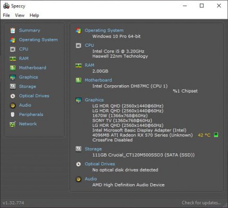
Task: Click '1670W (1366x768@60Hz)' display entry
Action: (x=120, y=115)
